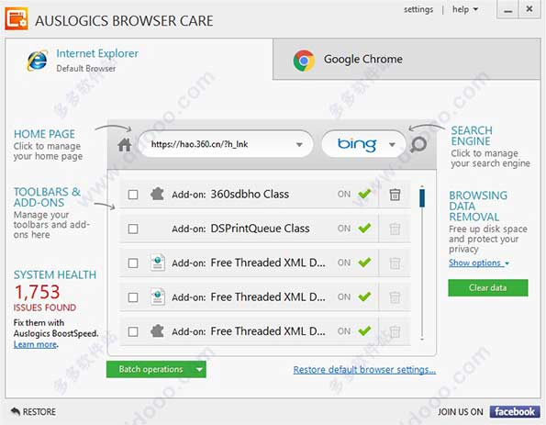This screenshot has width=546, height=425.
Task: Click Restore default browser settings link
Action: click(x=364, y=370)
